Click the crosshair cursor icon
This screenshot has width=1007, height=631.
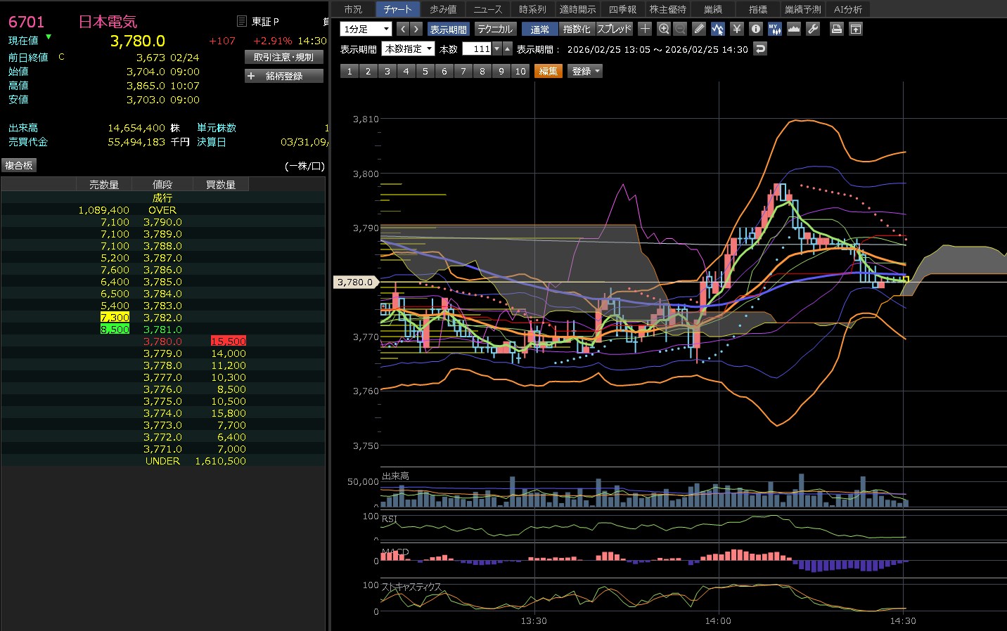(x=645, y=29)
